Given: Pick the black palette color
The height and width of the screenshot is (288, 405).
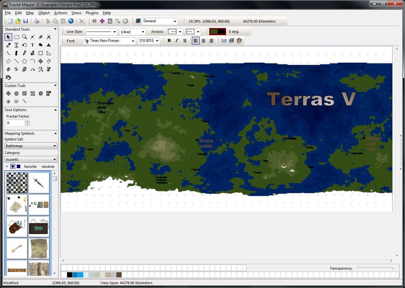Looking at the screenshot, I should coord(69,275).
